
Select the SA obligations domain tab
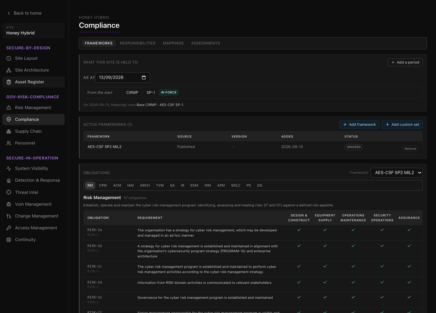pos(172,186)
